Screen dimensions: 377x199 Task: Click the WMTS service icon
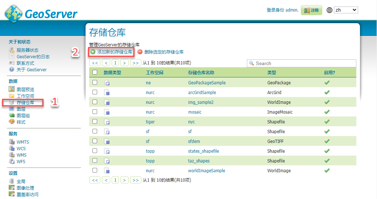[x=12, y=142]
